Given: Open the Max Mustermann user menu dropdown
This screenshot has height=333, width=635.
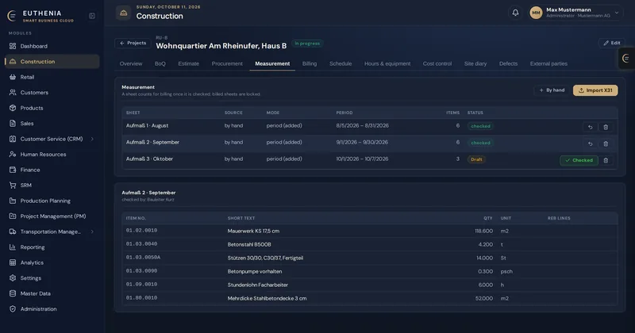Looking at the screenshot, I should click(575, 13).
